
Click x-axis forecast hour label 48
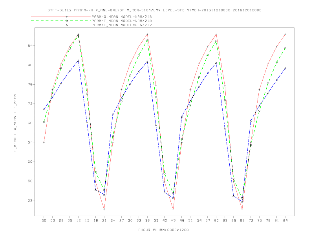(x=182, y=220)
